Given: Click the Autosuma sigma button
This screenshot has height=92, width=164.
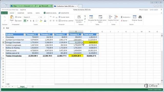Looking at the screenshot, I should pyautogui.click(x=126, y=17).
